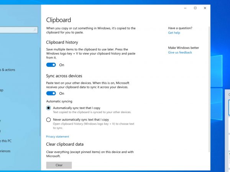Open the Privacy statement link
This screenshot has height=172, width=230.
point(58,136)
